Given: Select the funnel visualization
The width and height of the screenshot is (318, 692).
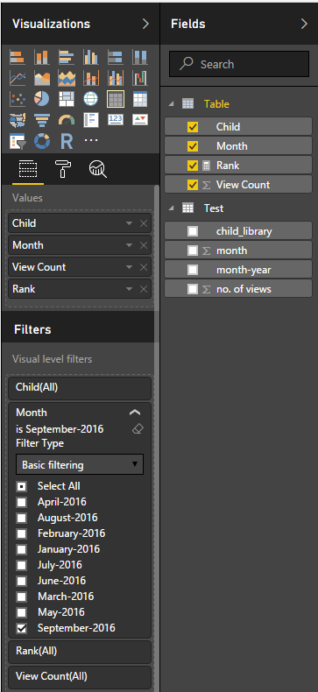Looking at the screenshot, I should click(42, 120).
